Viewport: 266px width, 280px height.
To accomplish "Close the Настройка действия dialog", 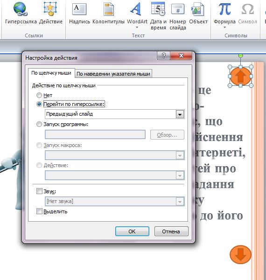I will 181,56.
